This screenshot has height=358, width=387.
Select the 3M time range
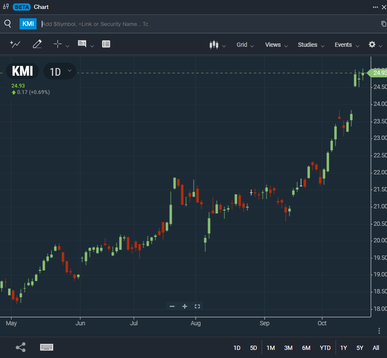pyautogui.click(x=288, y=348)
